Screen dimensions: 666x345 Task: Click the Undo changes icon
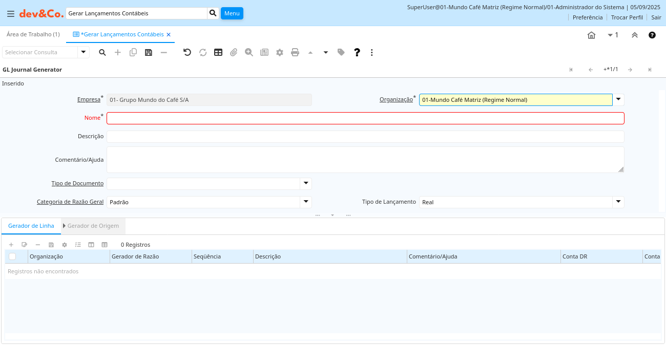point(188,52)
